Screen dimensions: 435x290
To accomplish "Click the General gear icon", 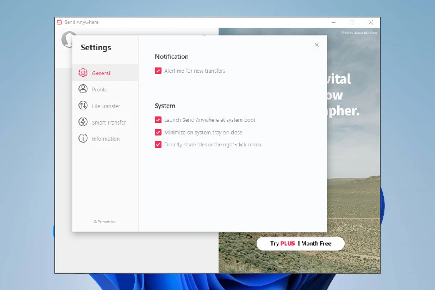I will 83,73.
